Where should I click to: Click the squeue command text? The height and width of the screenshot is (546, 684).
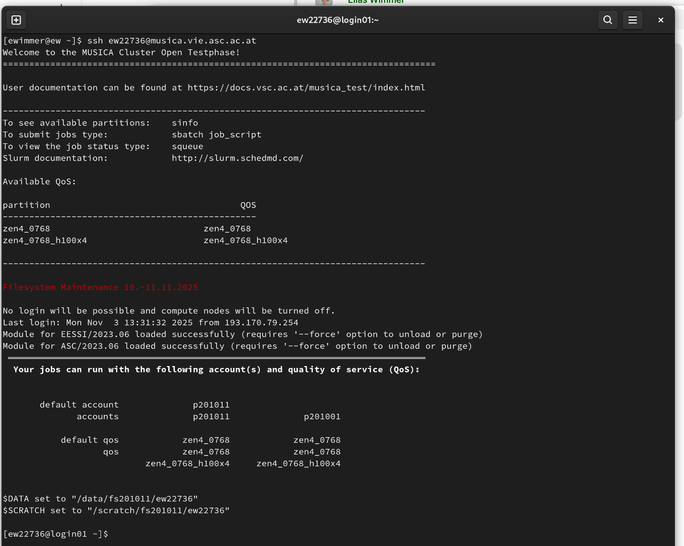pyautogui.click(x=187, y=146)
